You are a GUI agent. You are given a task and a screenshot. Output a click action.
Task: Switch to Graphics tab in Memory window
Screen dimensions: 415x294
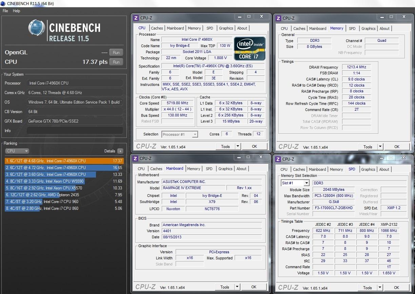(x=369, y=29)
